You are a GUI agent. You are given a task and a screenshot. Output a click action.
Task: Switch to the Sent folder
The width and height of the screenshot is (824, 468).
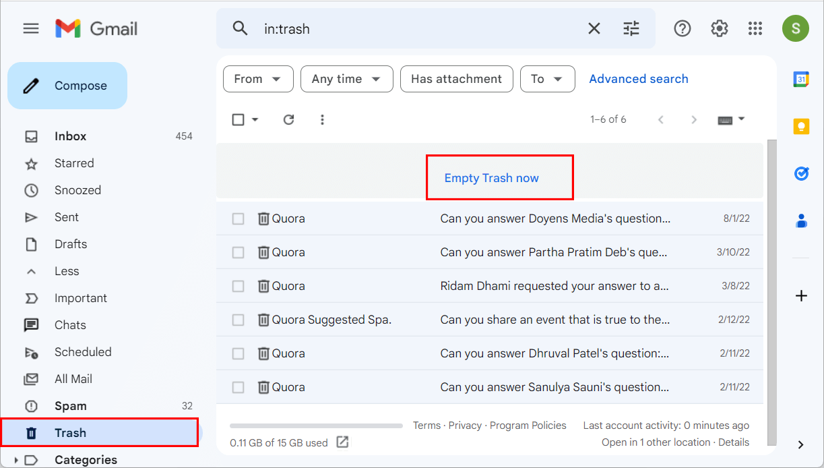(67, 216)
